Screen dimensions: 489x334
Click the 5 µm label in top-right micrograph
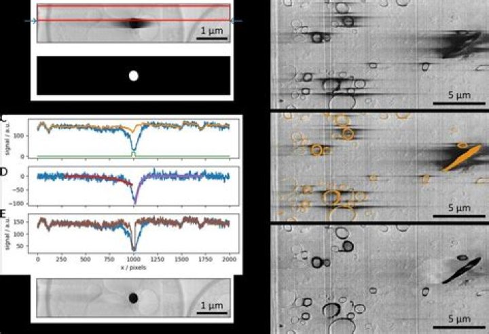tap(459, 95)
